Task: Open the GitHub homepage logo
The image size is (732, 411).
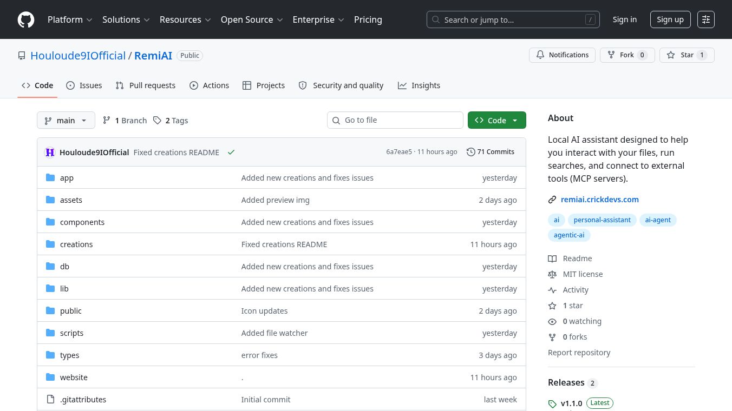Action: [26, 19]
